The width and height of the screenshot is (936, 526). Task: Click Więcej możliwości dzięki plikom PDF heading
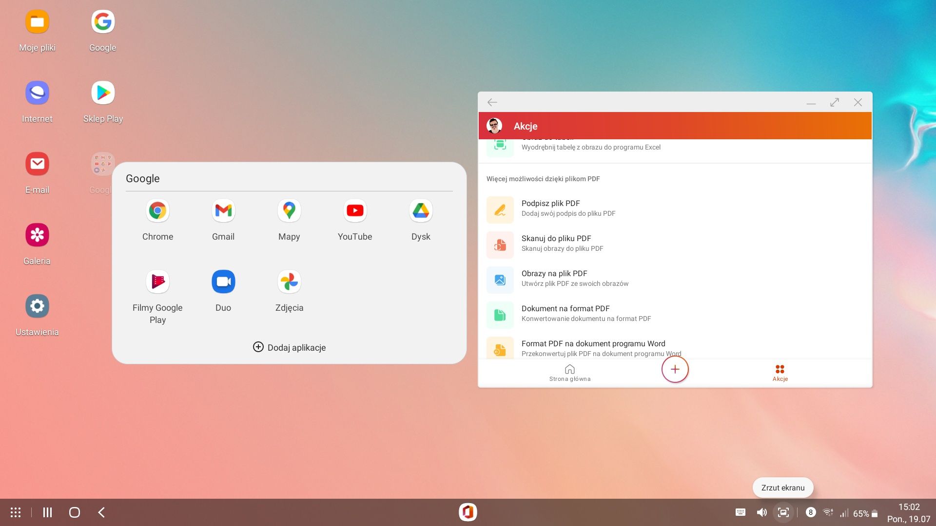543,179
